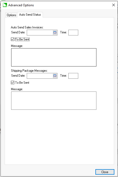This screenshot has height=177, width=118.
Task: Click the Advanced Options title bar text
Action: 21,5
